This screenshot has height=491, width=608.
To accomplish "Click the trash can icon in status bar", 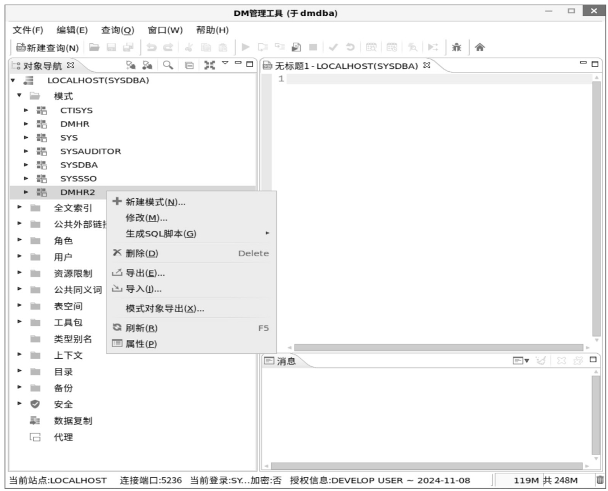I will [x=600, y=480].
